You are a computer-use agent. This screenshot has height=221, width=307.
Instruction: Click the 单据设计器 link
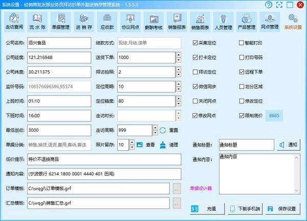[x=201, y=188]
